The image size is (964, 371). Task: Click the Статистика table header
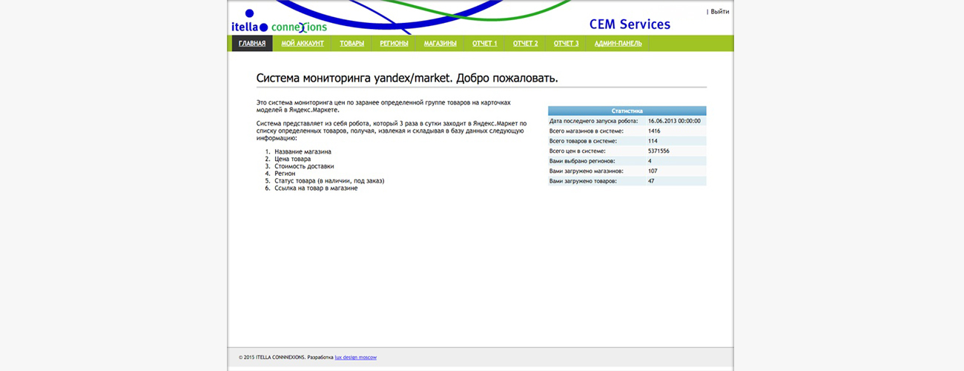coord(627,111)
